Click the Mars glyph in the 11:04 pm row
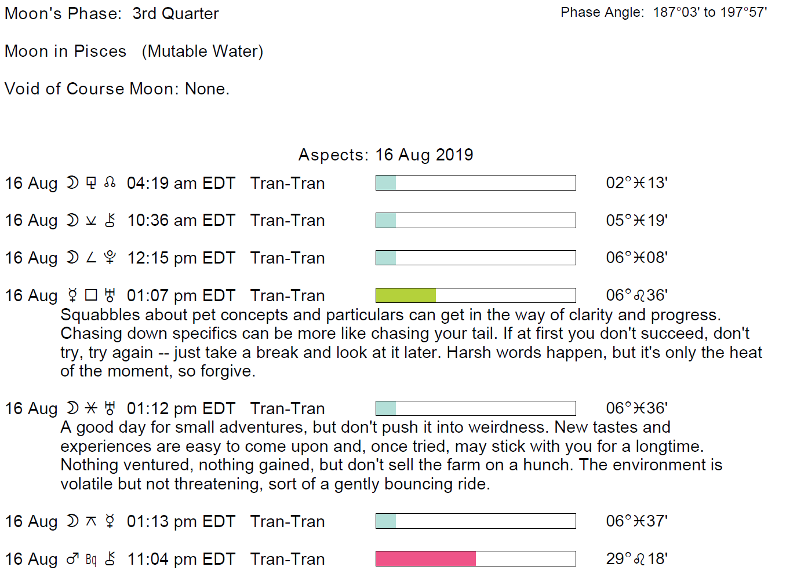Image resolution: width=786 pixels, height=574 pixels. 72,559
